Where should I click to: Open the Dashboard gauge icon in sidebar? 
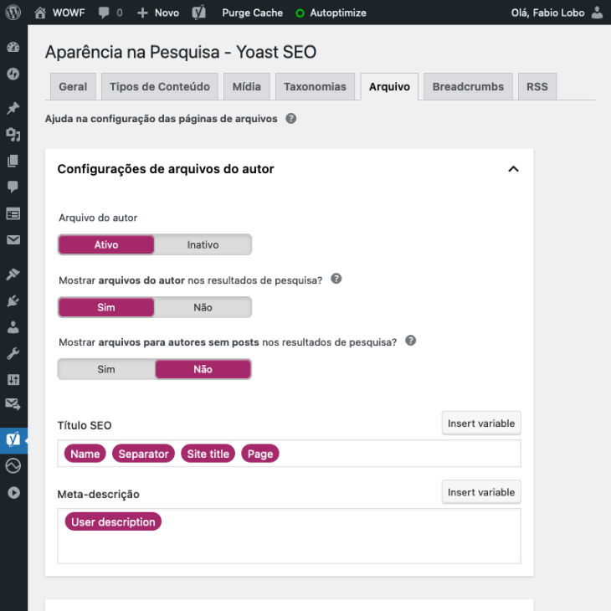[x=13, y=47]
